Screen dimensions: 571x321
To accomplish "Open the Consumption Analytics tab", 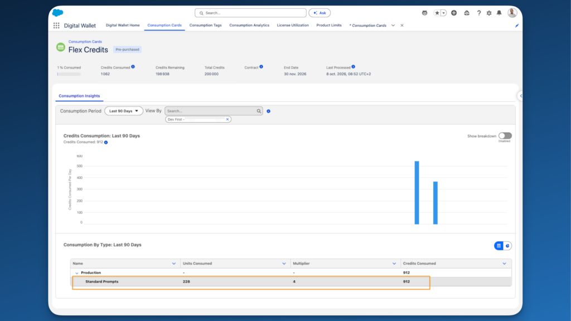I will pos(249,25).
